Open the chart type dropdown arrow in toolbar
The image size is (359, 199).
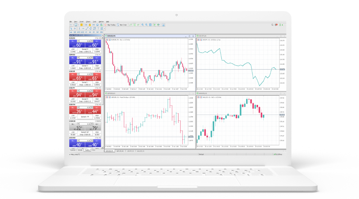pyautogui.click(x=73, y=25)
